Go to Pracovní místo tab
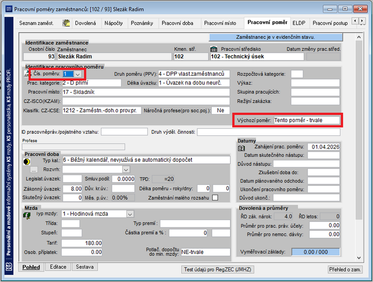Screen dimensions: 373x282 (220, 23)
